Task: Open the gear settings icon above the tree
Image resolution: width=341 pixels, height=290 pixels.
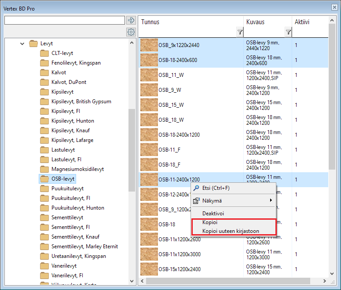Action: tap(131, 32)
